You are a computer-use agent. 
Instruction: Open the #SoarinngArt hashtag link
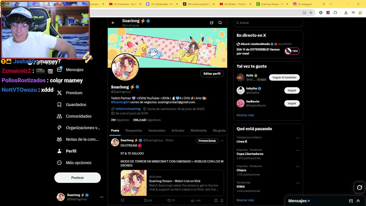(120, 102)
